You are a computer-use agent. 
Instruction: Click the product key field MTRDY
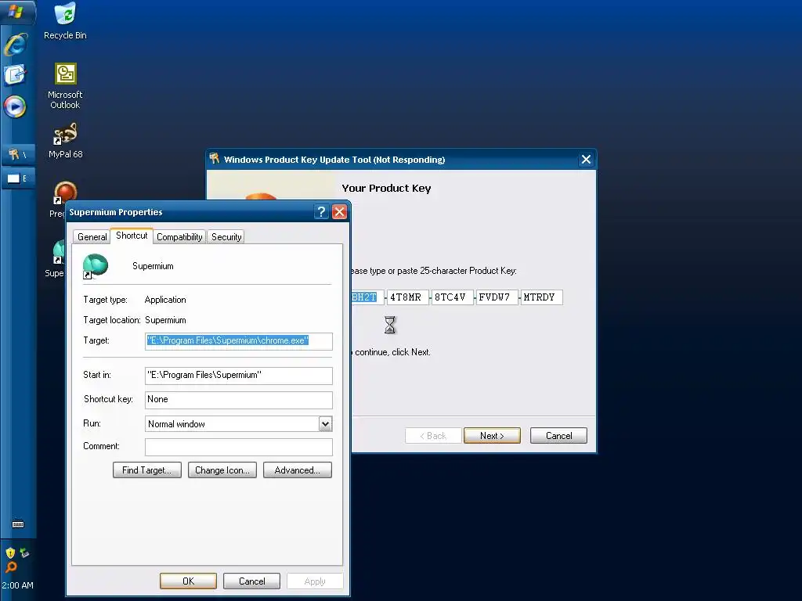pyautogui.click(x=542, y=297)
